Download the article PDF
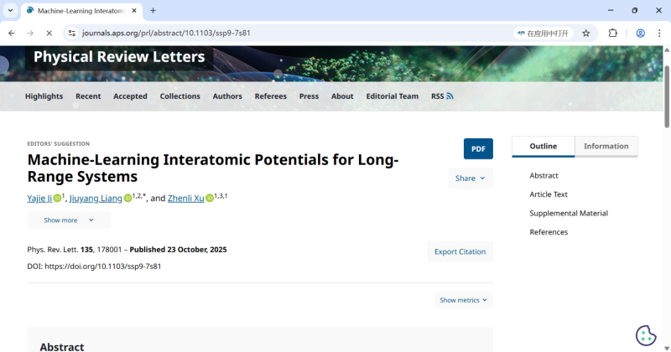 tap(478, 148)
